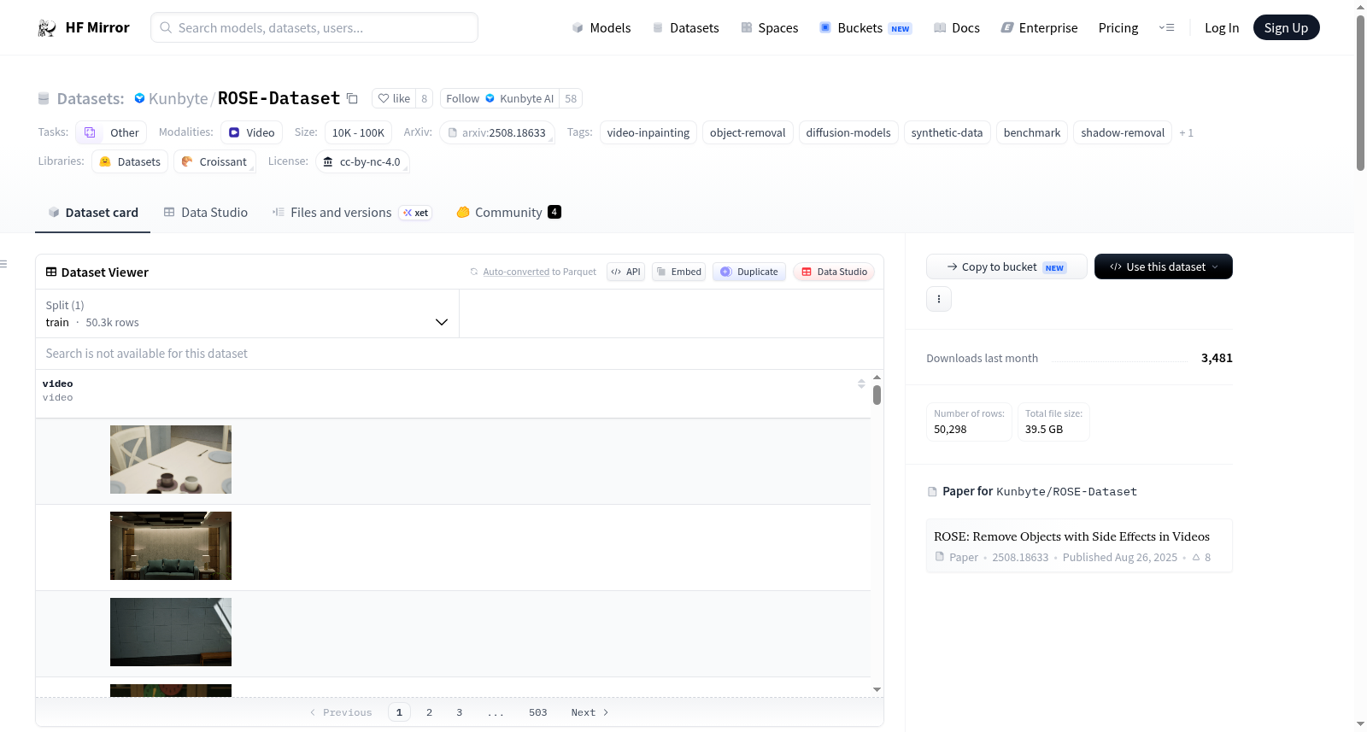Click the API button
1367x732 pixels.
coord(625,272)
